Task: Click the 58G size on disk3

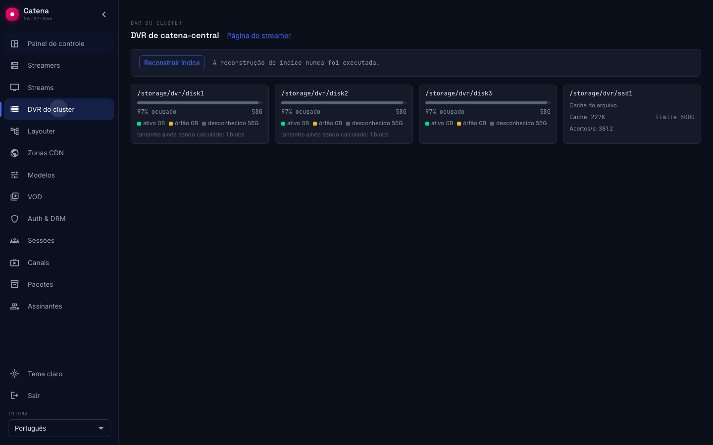Action: click(x=545, y=112)
